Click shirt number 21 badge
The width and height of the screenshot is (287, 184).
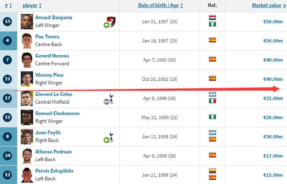(x=8, y=79)
